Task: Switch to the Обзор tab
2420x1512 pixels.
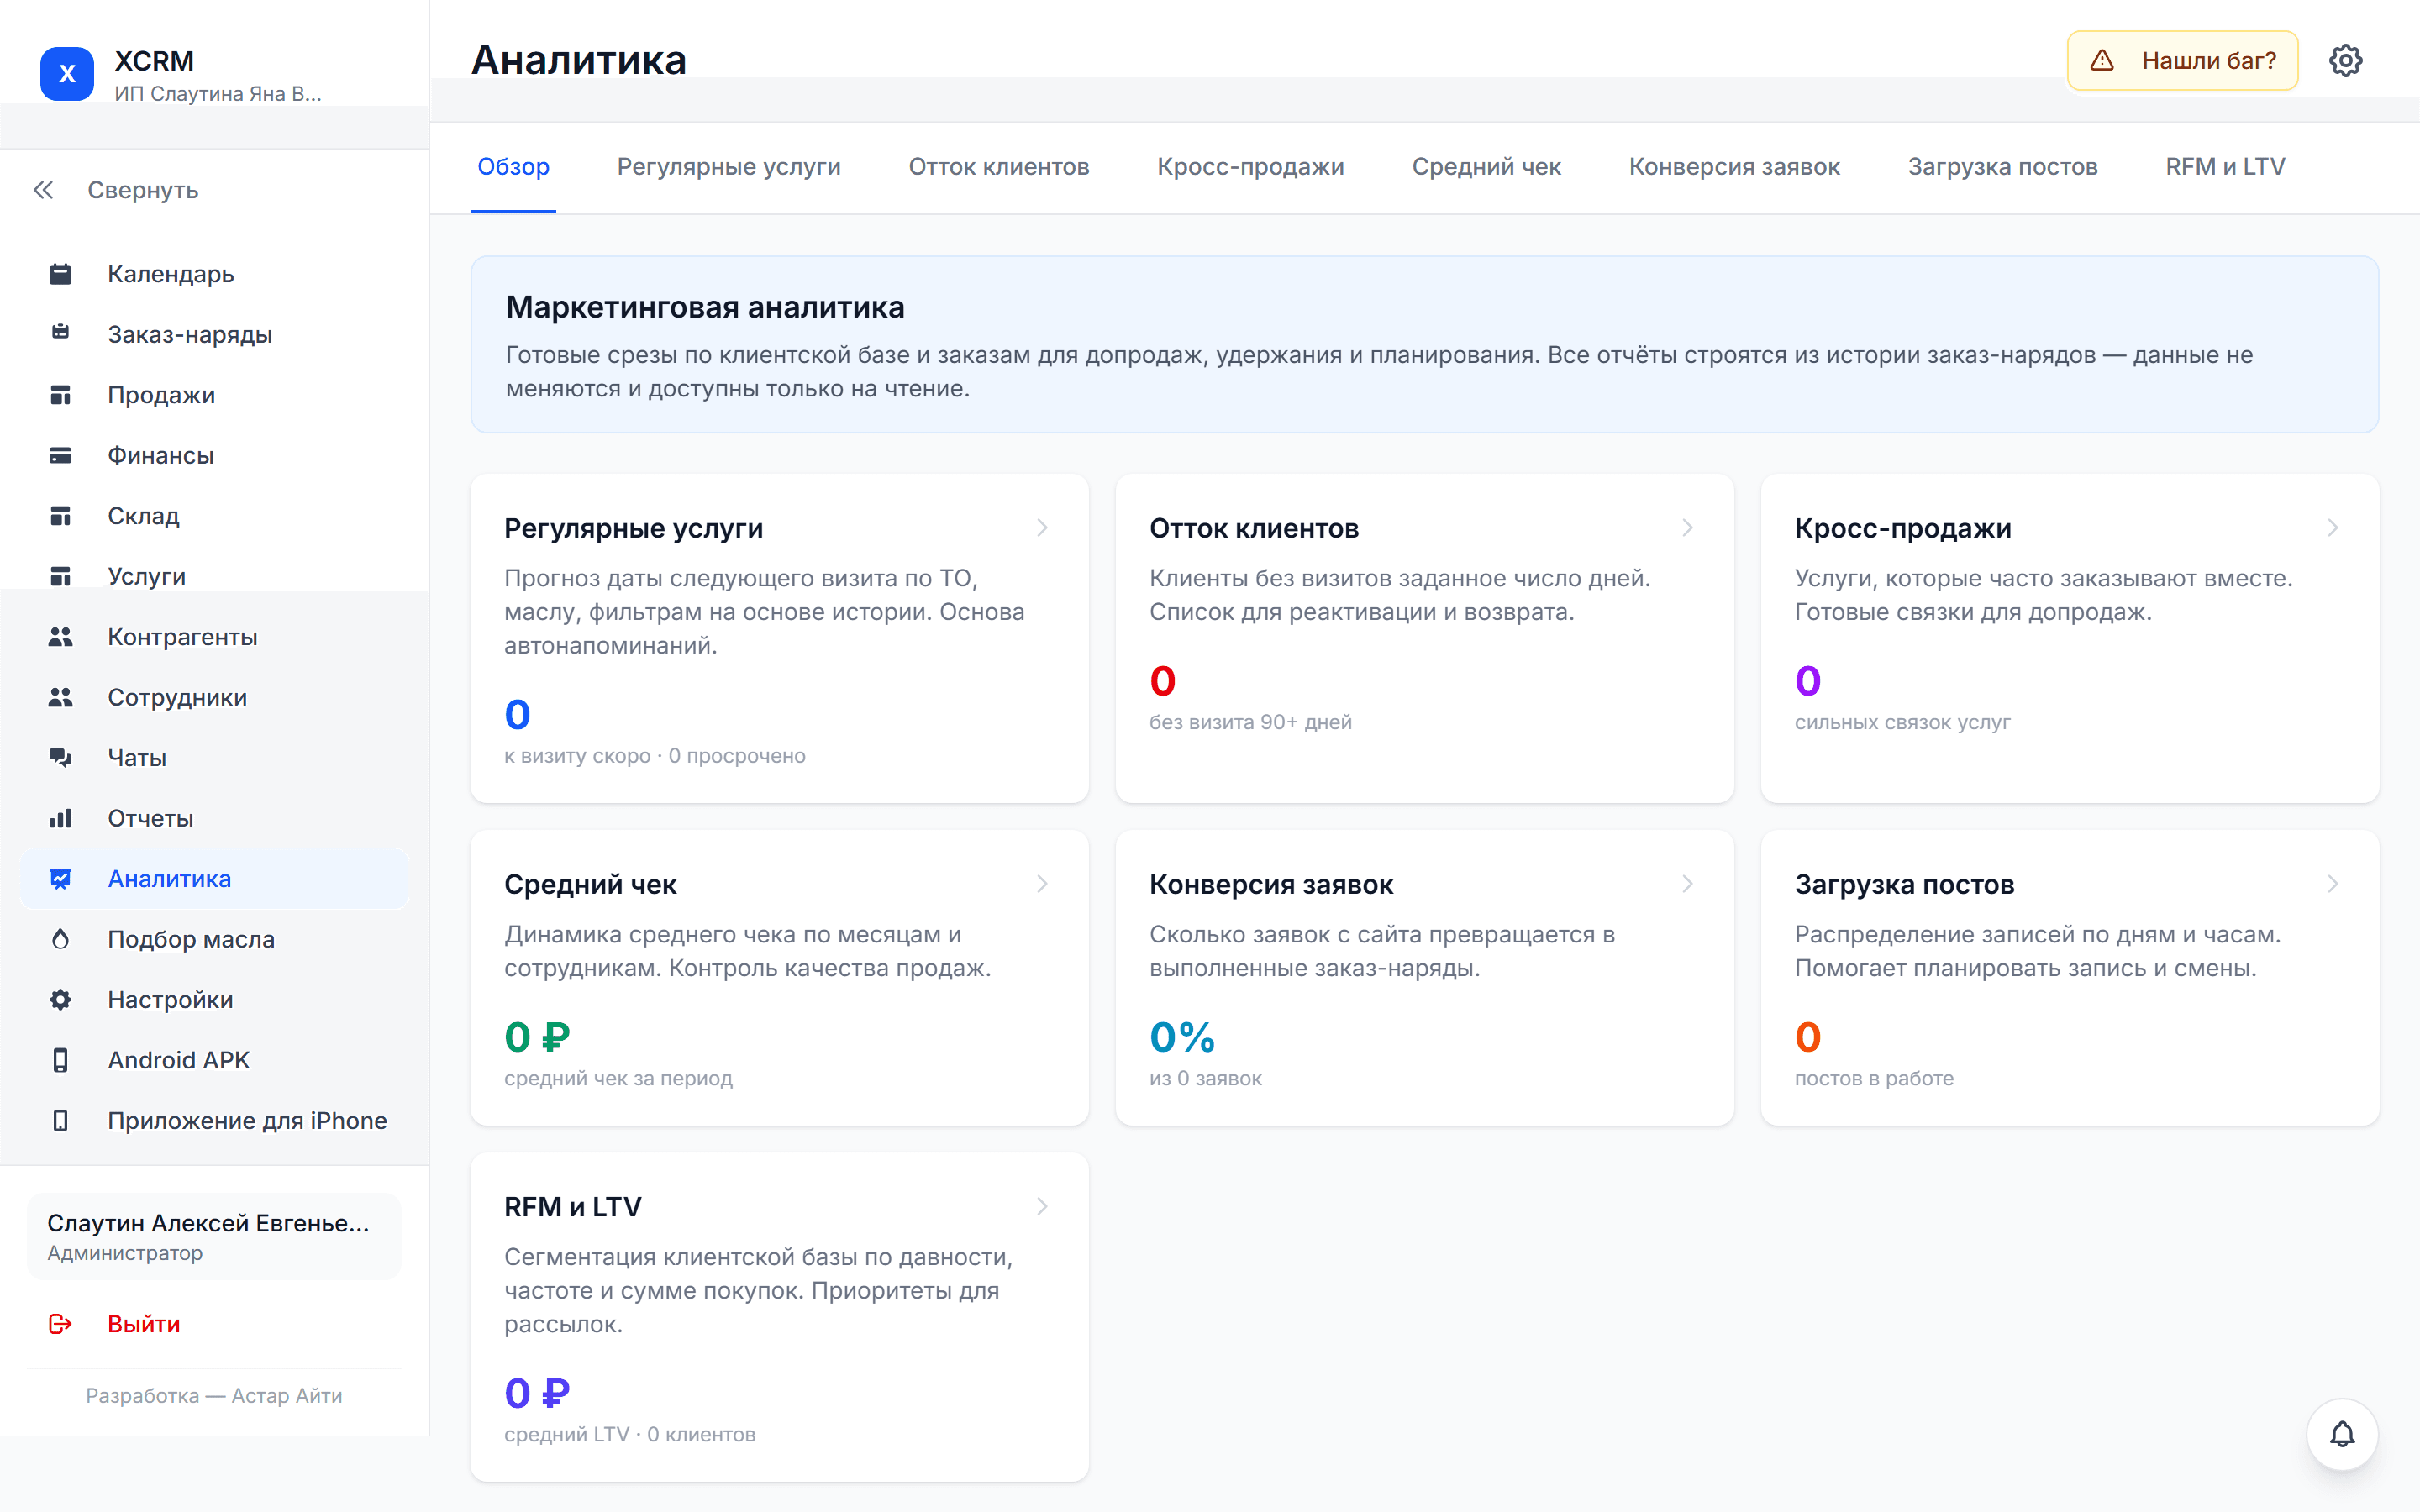Action: 513,167
